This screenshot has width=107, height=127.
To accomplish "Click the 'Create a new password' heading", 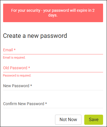I will pos(35,36).
